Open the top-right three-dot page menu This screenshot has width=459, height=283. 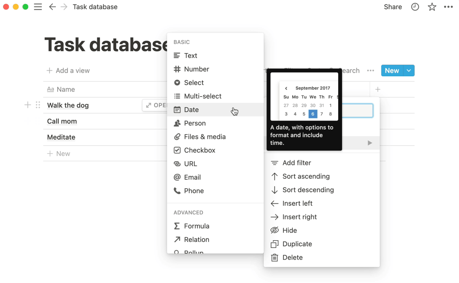448,7
